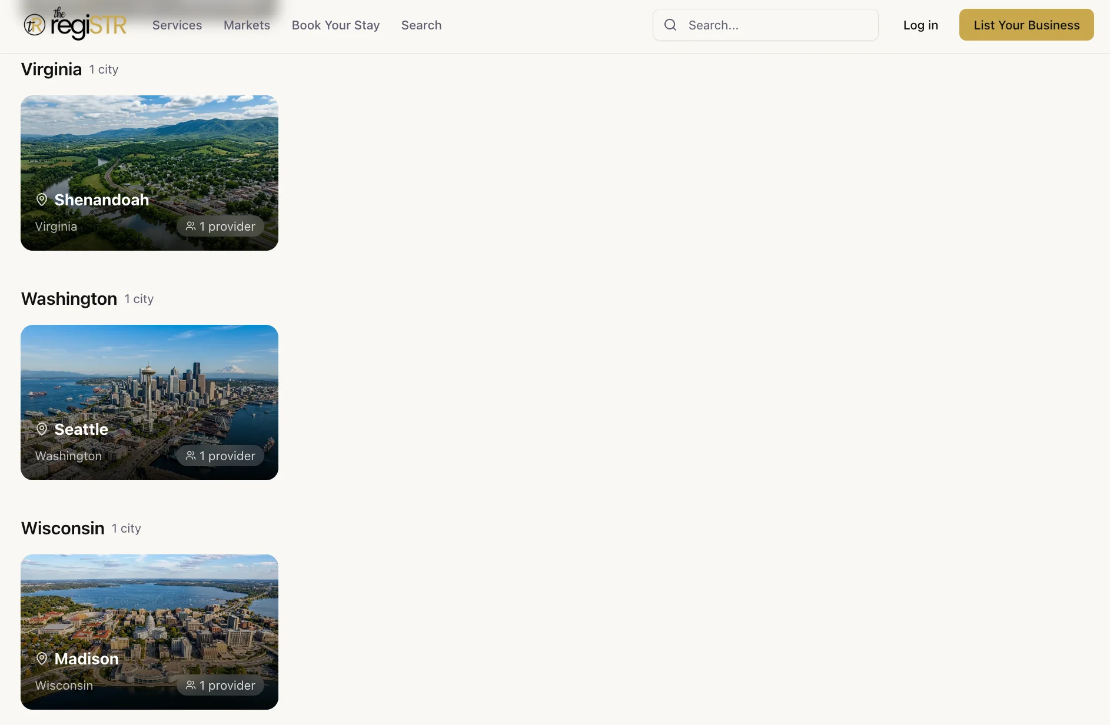The image size is (1110, 725).
Task: Click the Virginia label on Shenandoah card
Action: point(56,226)
